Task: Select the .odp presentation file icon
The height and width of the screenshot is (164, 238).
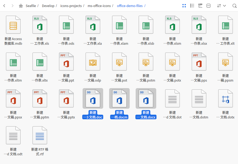Action: click(93, 62)
